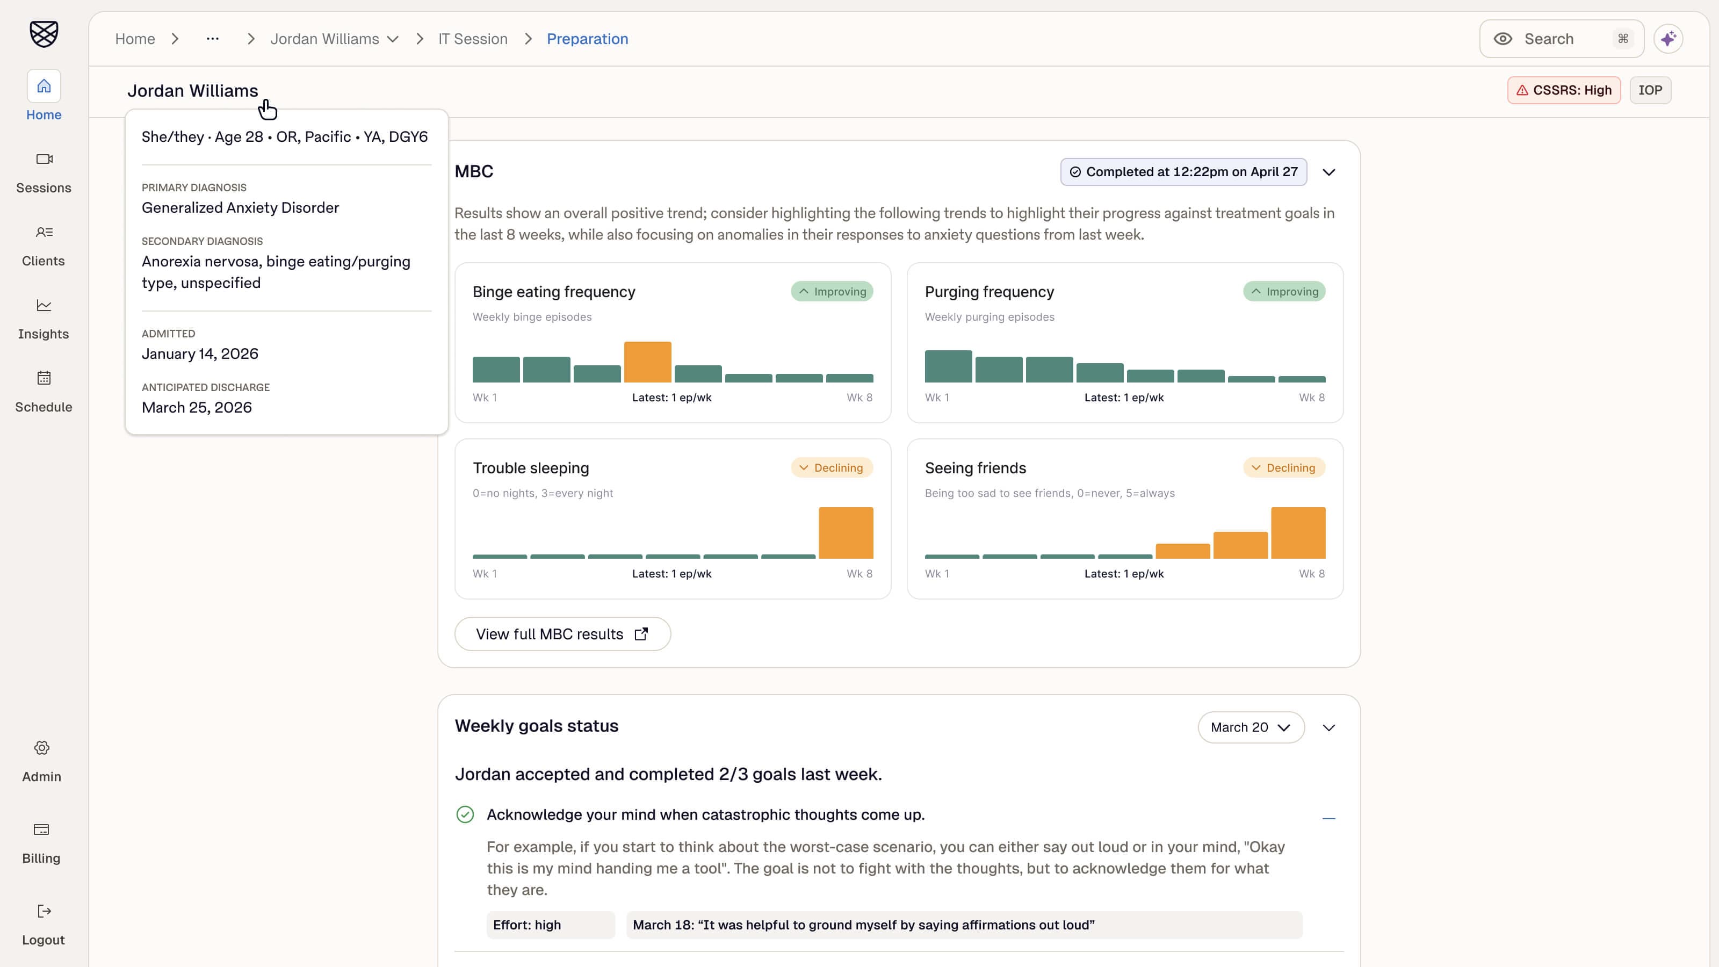Click Improving badge on Purging frequency card
This screenshot has width=1719, height=967.
(x=1284, y=292)
